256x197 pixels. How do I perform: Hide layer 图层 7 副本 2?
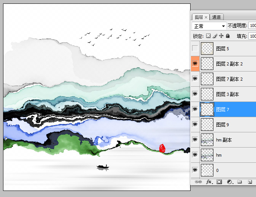195,79
